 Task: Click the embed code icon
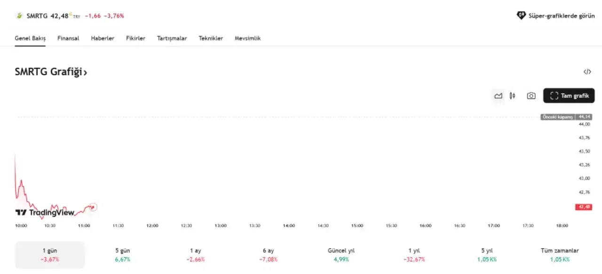[x=587, y=72]
